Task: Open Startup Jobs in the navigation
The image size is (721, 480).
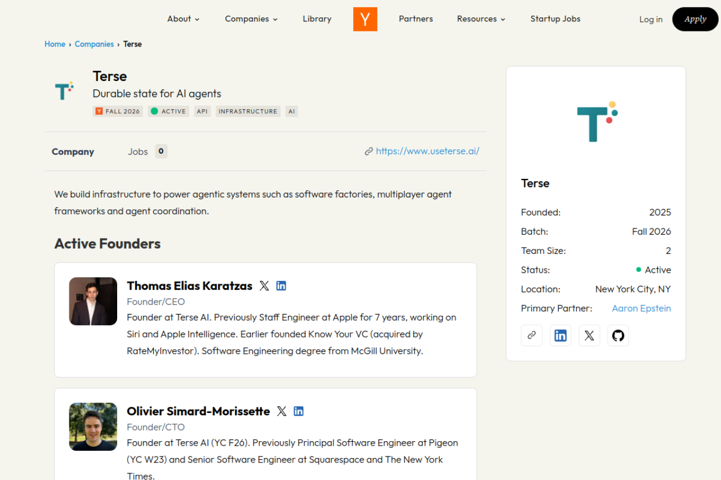Action: click(x=555, y=19)
